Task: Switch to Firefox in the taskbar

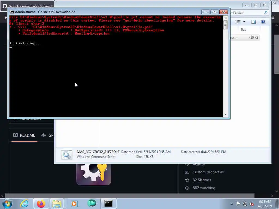Action: click(41, 204)
